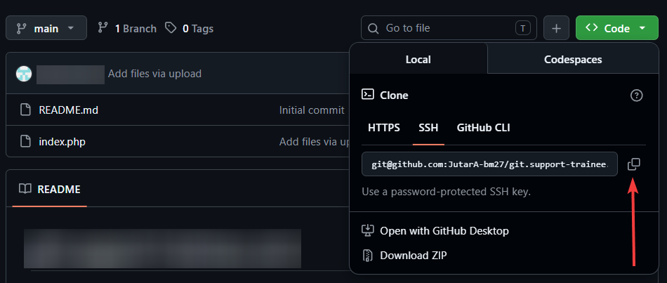The width and height of the screenshot is (667, 283).
Task: Open index.php row's commit message
Action: [x=314, y=142]
